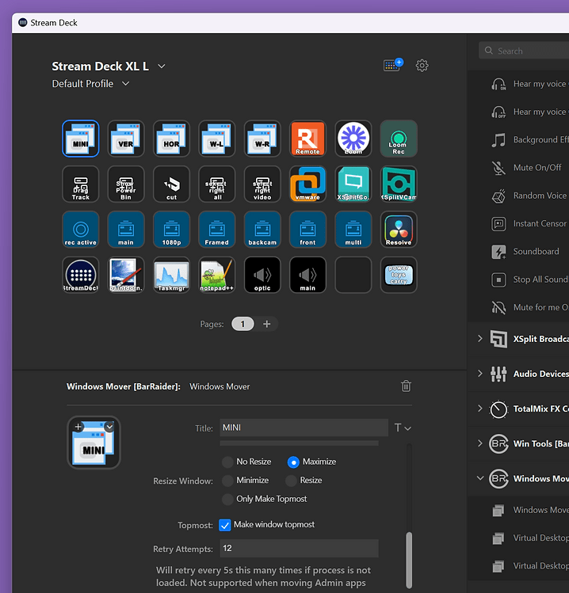This screenshot has height=593, width=569.
Task: Select the notepad++ key
Action: click(217, 275)
